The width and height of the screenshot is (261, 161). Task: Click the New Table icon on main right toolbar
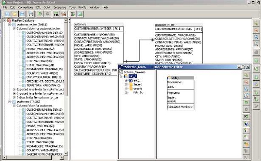click(256, 61)
